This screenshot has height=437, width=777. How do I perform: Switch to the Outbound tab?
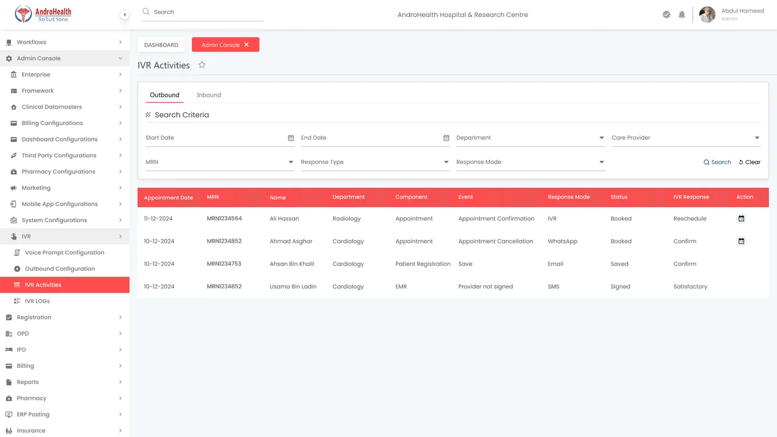click(165, 95)
